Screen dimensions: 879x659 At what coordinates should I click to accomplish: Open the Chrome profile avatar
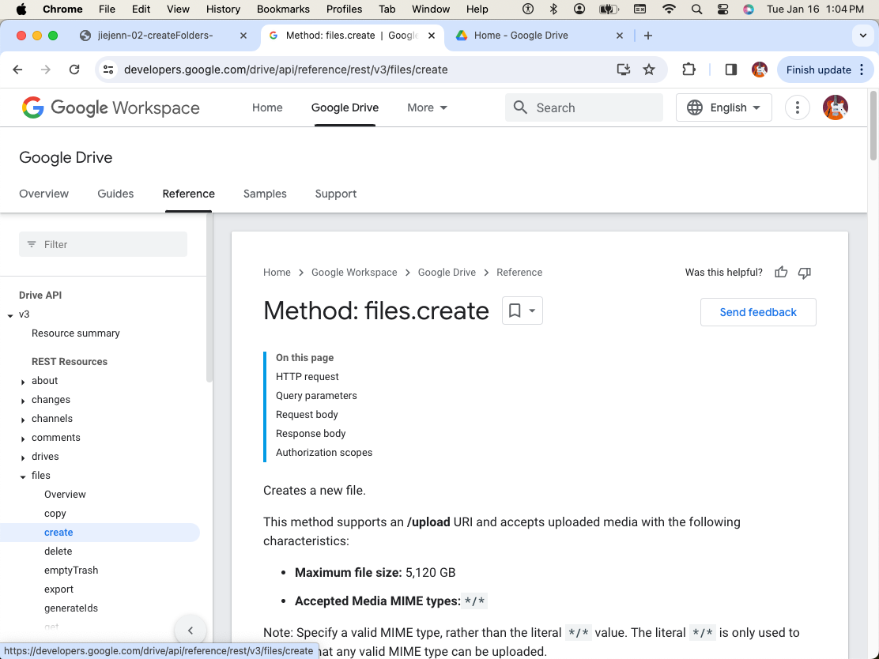[x=759, y=70]
